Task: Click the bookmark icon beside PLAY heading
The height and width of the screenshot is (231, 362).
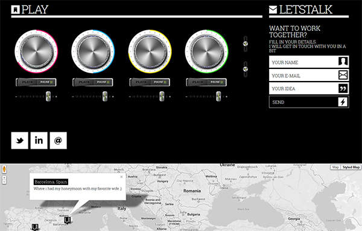Action: tap(15, 10)
